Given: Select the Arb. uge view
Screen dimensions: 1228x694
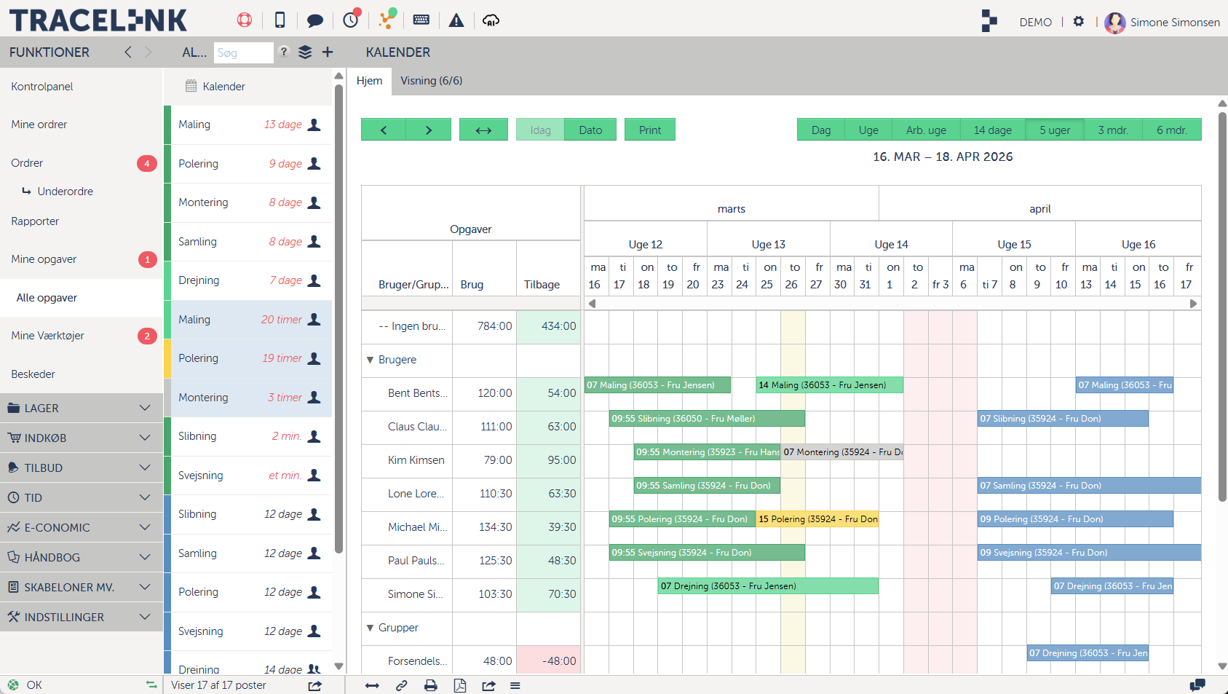Looking at the screenshot, I should click(926, 130).
